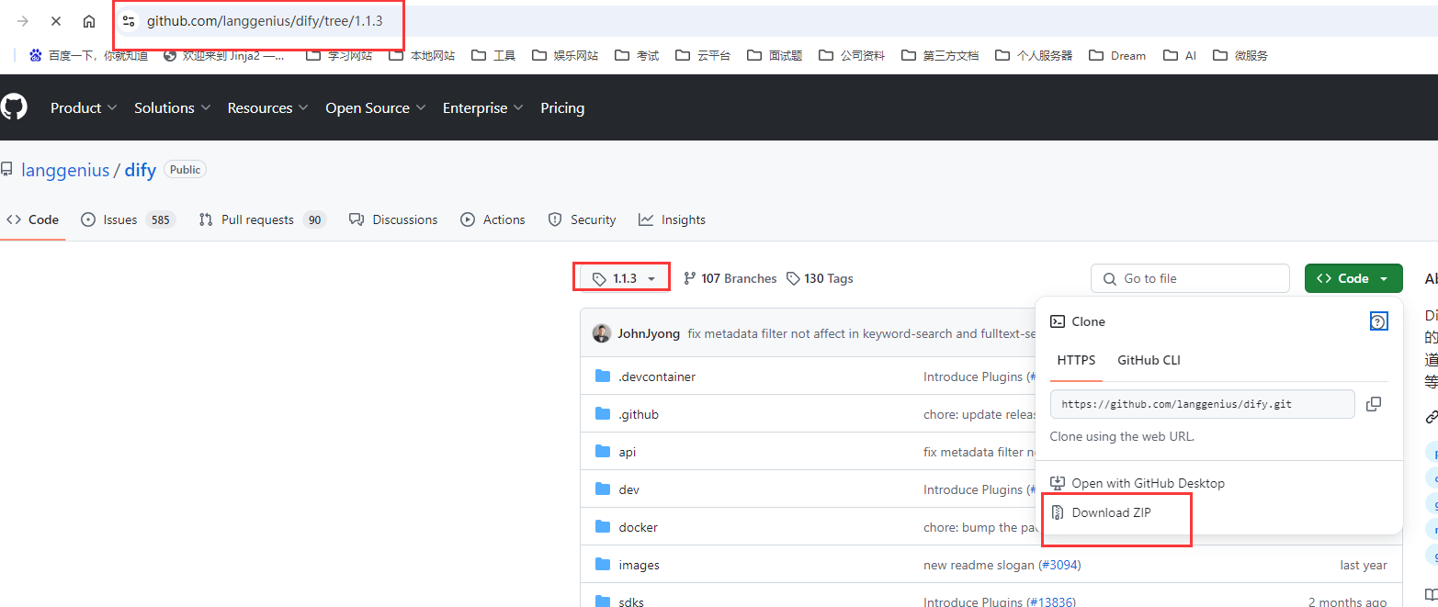Expand the Solutions menu
The image size is (1438, 607).
point(173,107)
